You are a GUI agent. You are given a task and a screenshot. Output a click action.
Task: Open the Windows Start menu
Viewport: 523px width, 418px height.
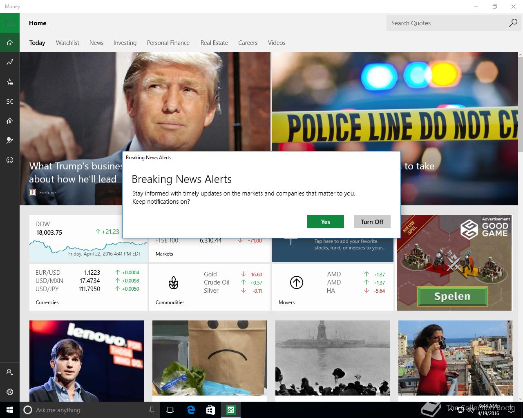10,410
